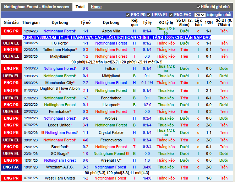Click red card icon in Crystal Palace match row
235x182 pixels.
coord(43,132)
